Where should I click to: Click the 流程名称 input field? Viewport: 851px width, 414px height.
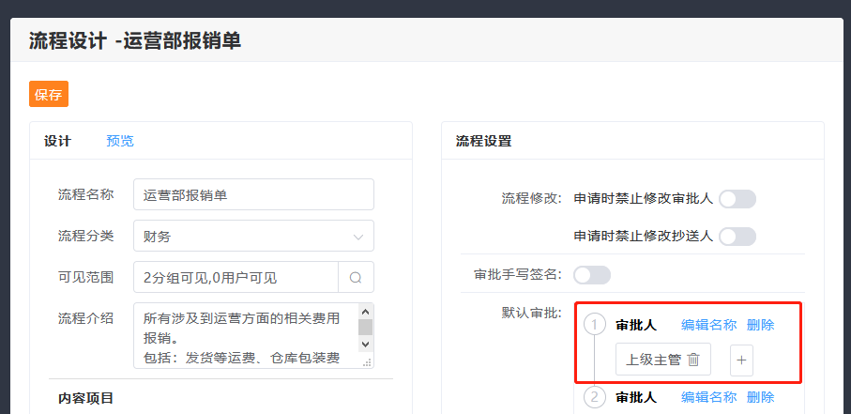pyautogui.click(x=253, y=195)
